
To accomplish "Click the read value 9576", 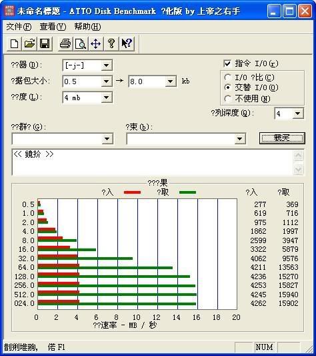I will coord(290,258).
